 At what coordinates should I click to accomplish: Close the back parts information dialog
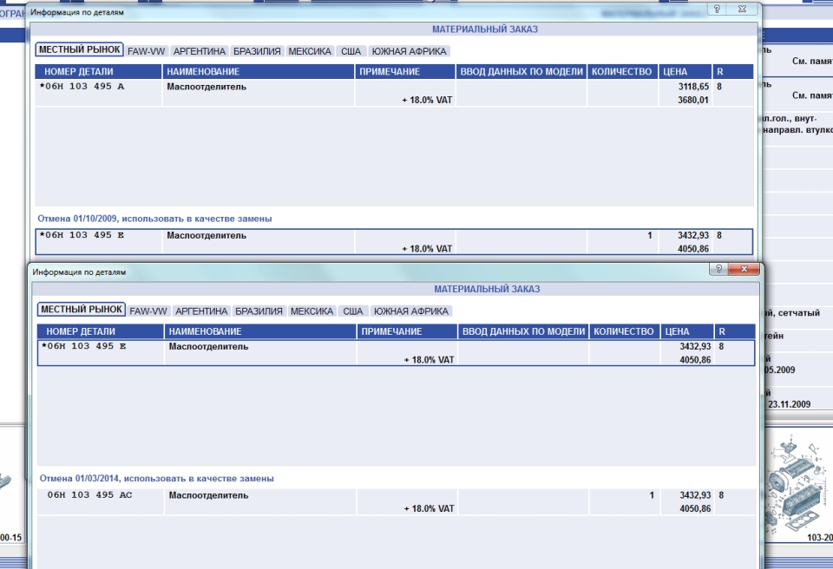point(742,9)
